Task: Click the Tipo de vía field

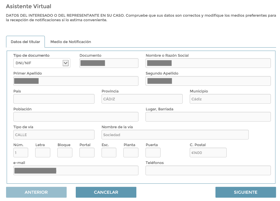Action: (x=54, y=135)
